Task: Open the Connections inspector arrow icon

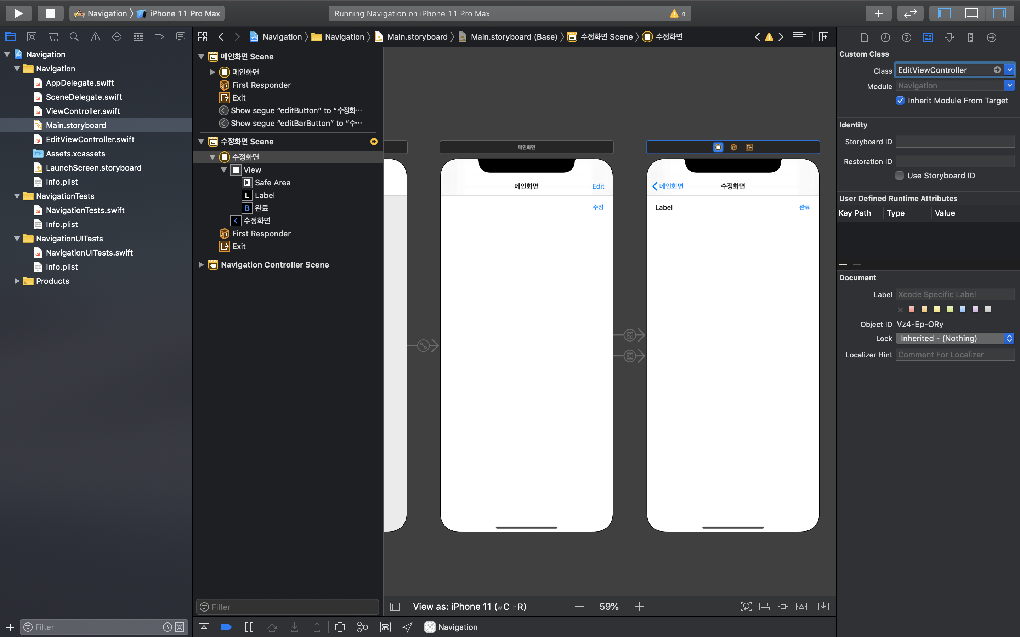Action: [991, 38]
